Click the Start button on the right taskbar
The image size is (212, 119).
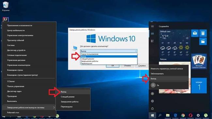tap(152, 115)
